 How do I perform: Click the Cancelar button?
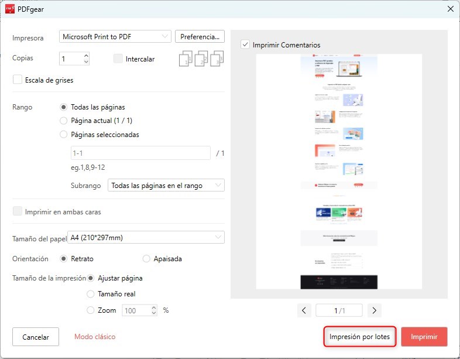pos(36,337)
